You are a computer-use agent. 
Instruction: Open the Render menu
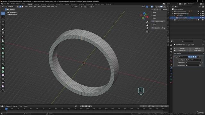point(13,4)
